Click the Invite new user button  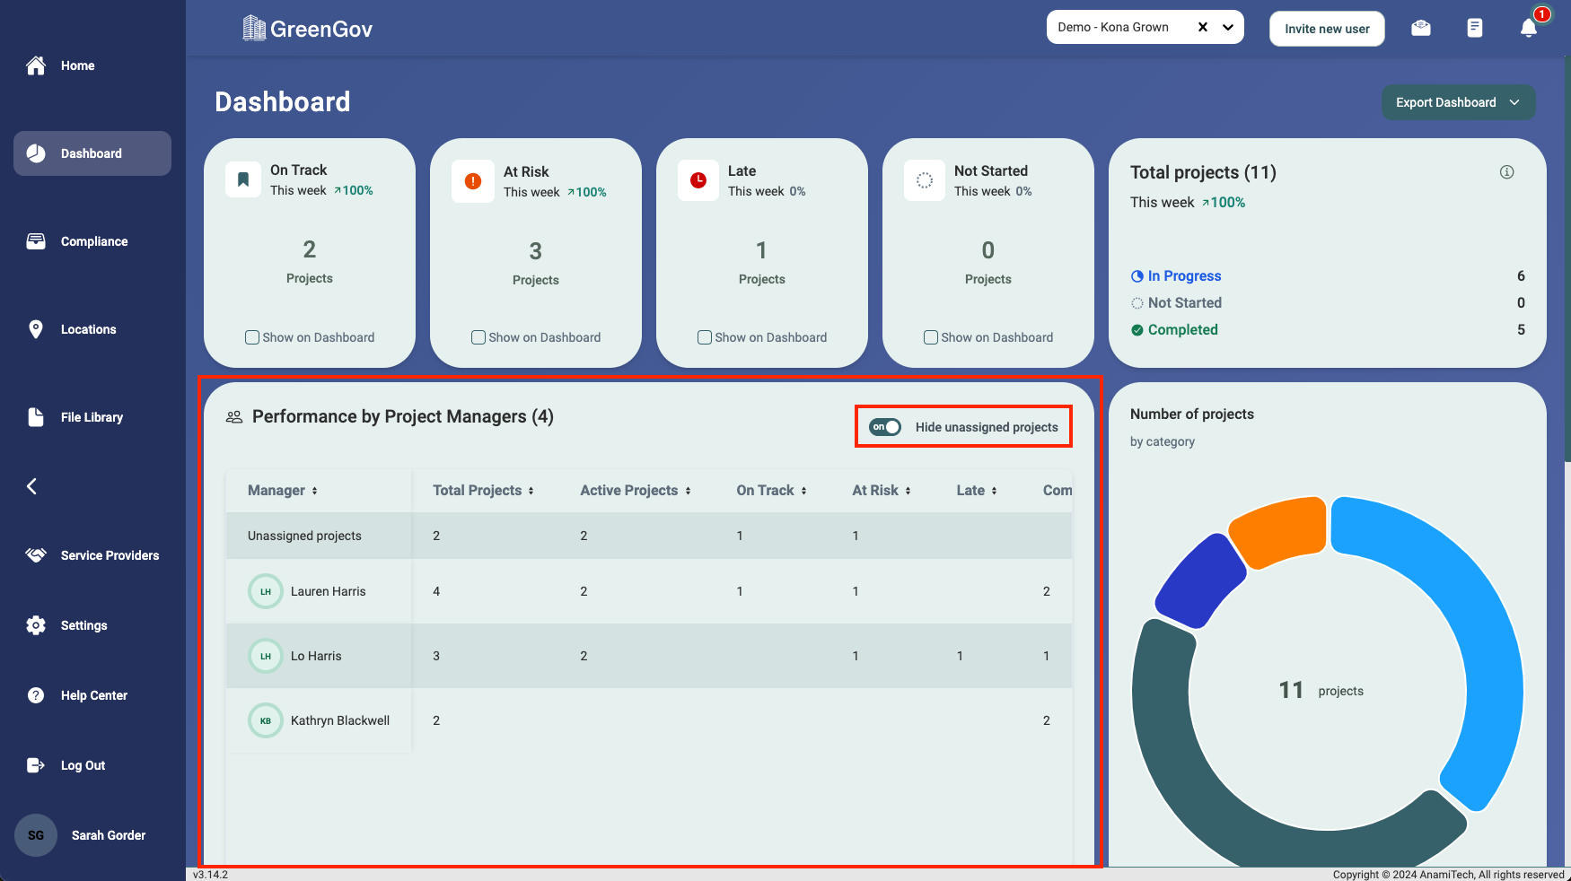(x=1326, y=29)
